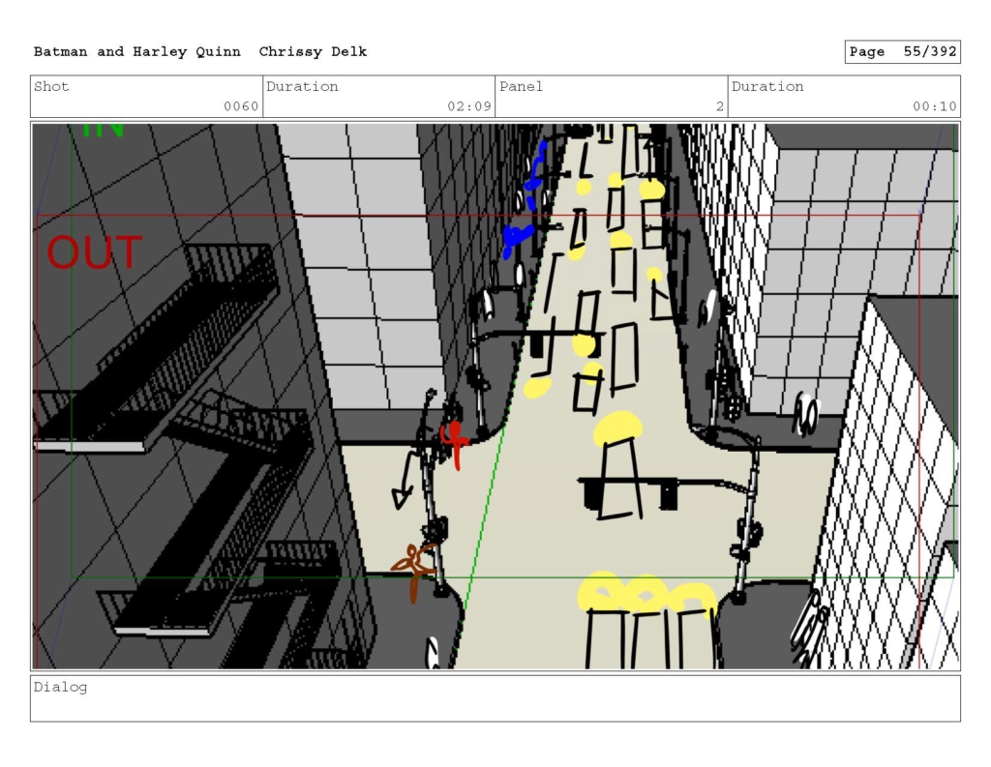Select the 'Page 55/392' page indicator
The height and width of the screenshot is (767, 991).
(903, 52)
